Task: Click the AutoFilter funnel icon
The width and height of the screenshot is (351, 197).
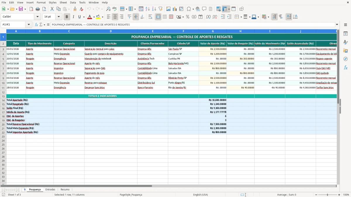Action: pyautogui.click(x=160, y=9)
